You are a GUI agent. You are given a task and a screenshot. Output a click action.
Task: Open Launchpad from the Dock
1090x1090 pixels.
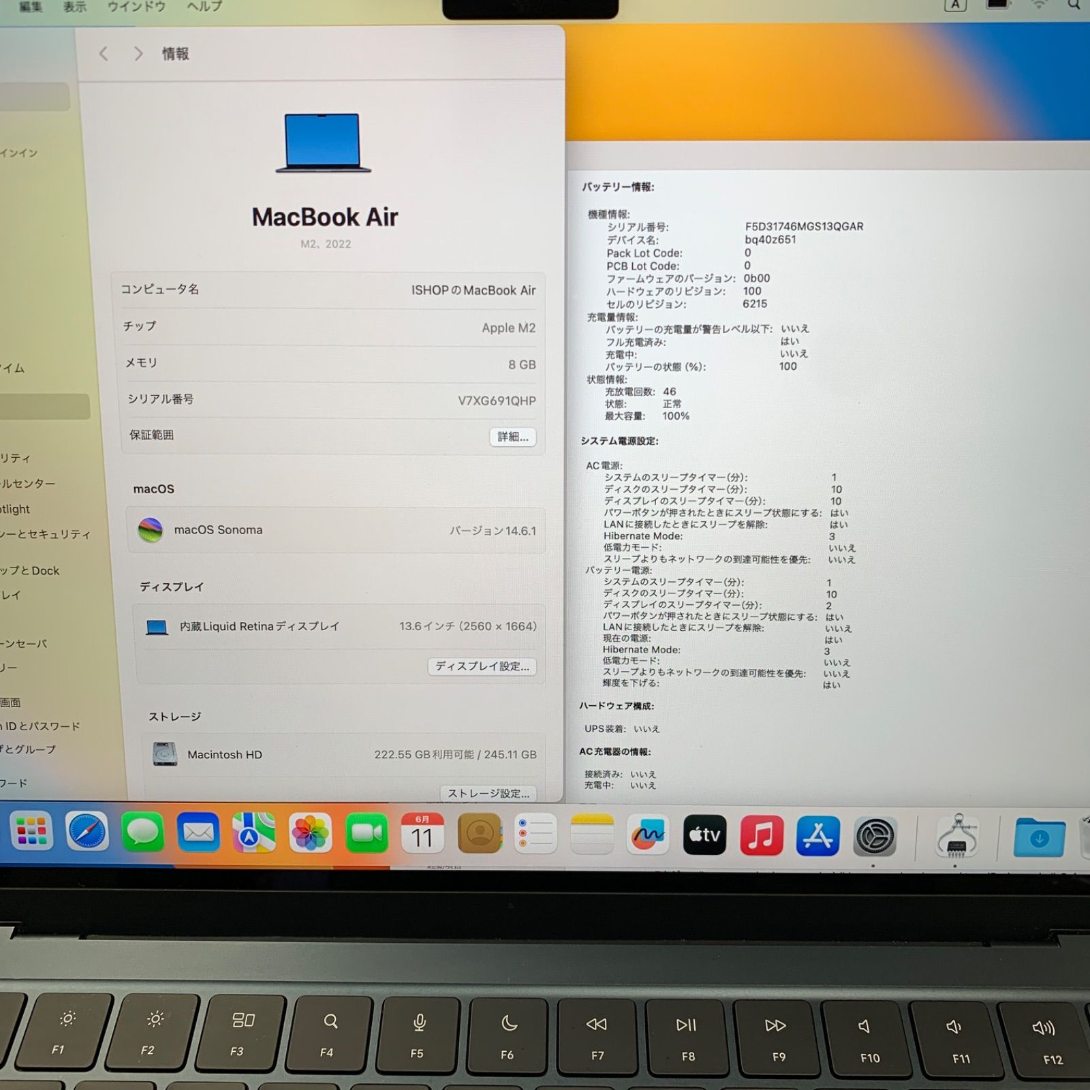[31, 834]
